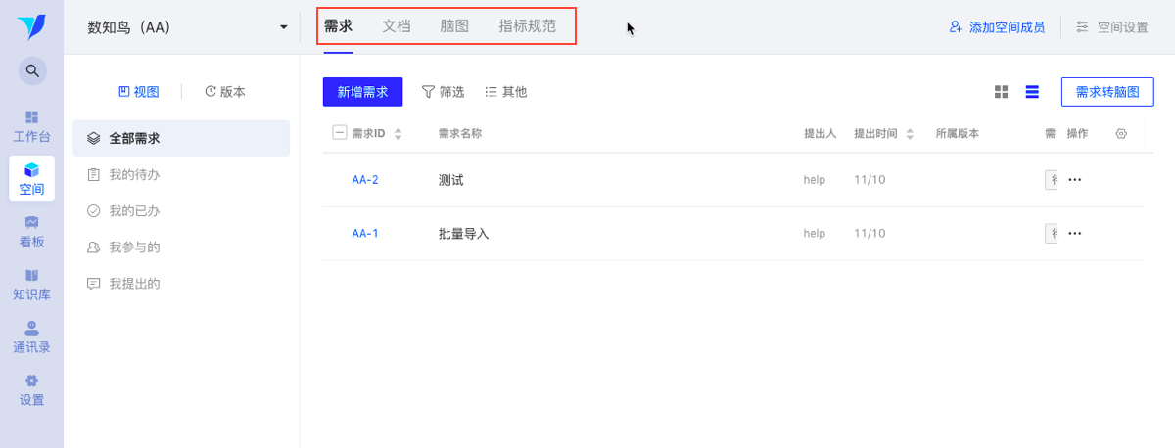Switch to list view icon

point(1032,92)
